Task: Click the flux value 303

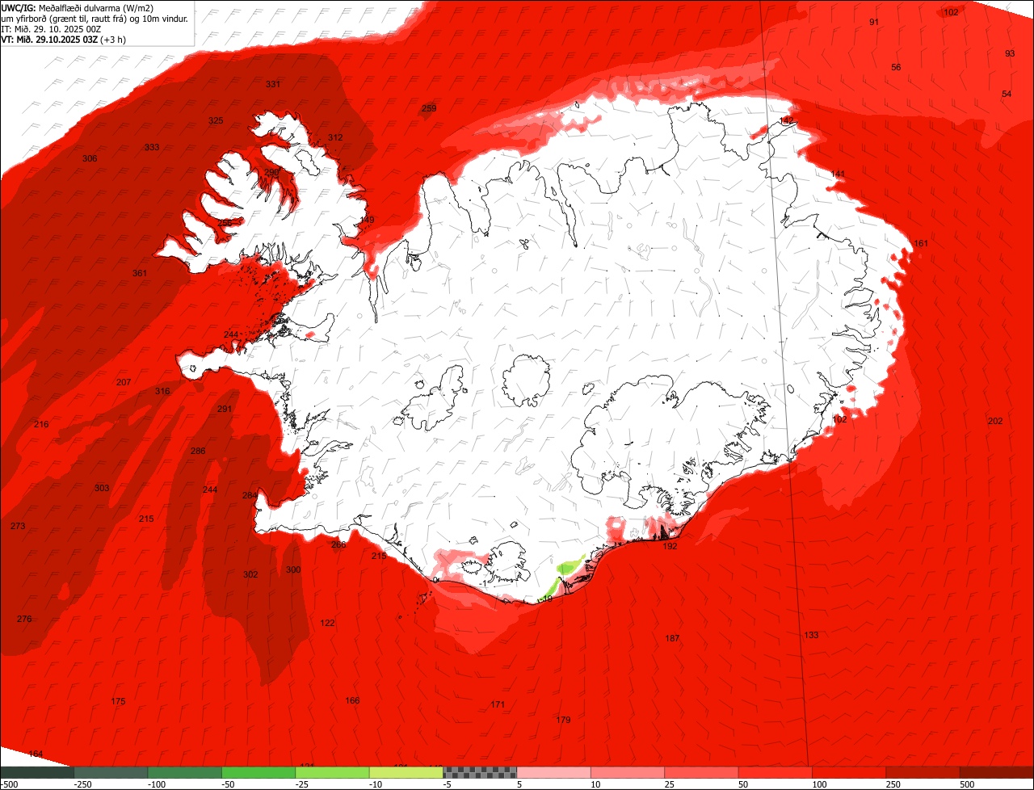Action: (x=102, y=488)
